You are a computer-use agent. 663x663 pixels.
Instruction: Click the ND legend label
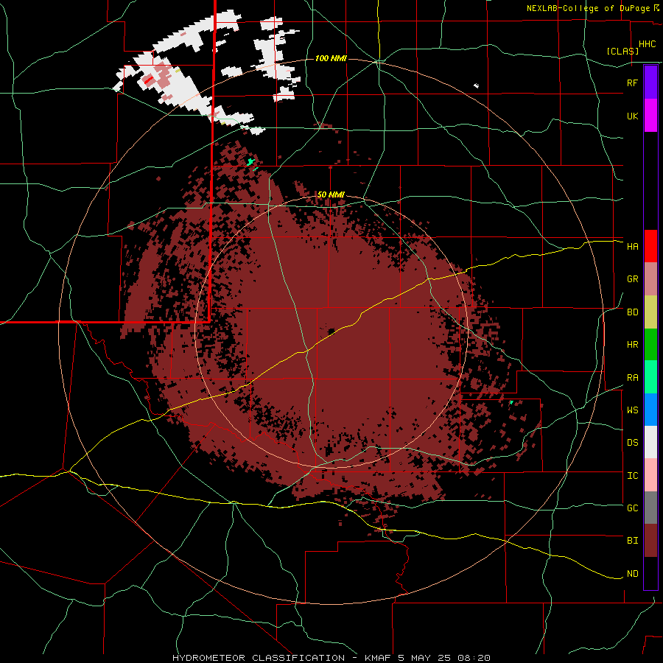coord(633,574)
